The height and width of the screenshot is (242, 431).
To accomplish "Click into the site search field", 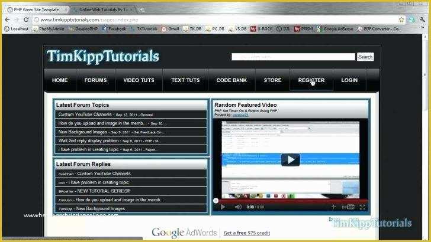I will click(293, 57).
